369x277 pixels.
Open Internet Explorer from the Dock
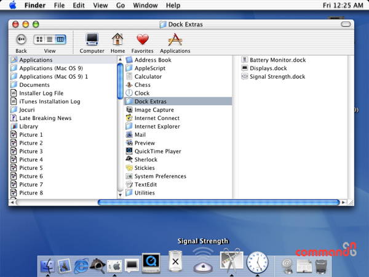pos(81,266)
